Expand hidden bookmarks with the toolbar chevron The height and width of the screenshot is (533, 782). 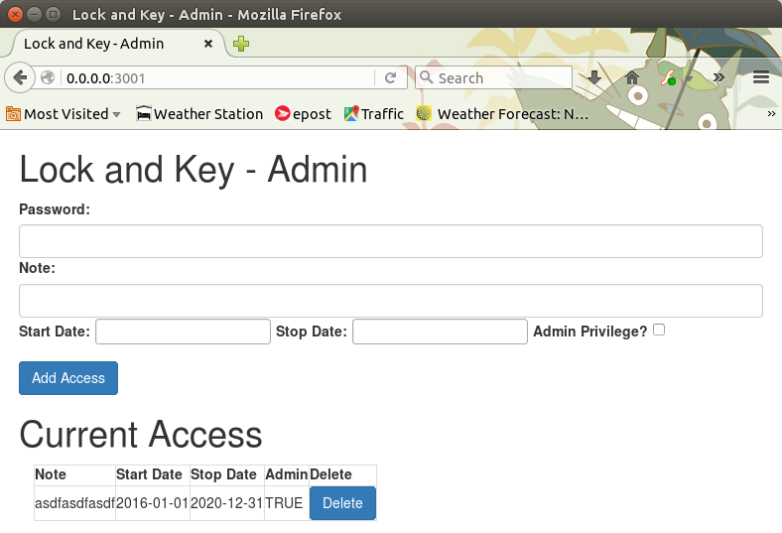pyautogui.click(x=771, y=114)
